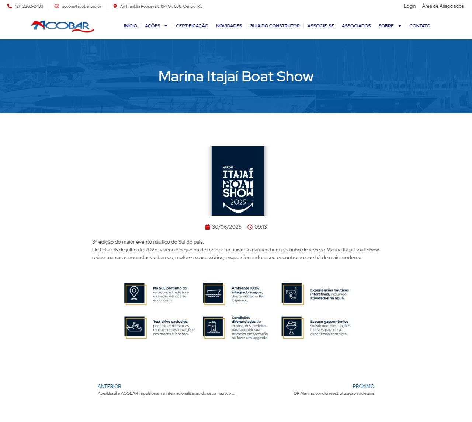The height and width of the screenshot is (422, 472).
Task: Click the map pin 'No Sul' feature icon
Action: click(x=135, y=294)
